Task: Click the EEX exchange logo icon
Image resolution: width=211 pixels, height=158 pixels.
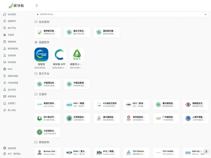Action: click(129, 104)
